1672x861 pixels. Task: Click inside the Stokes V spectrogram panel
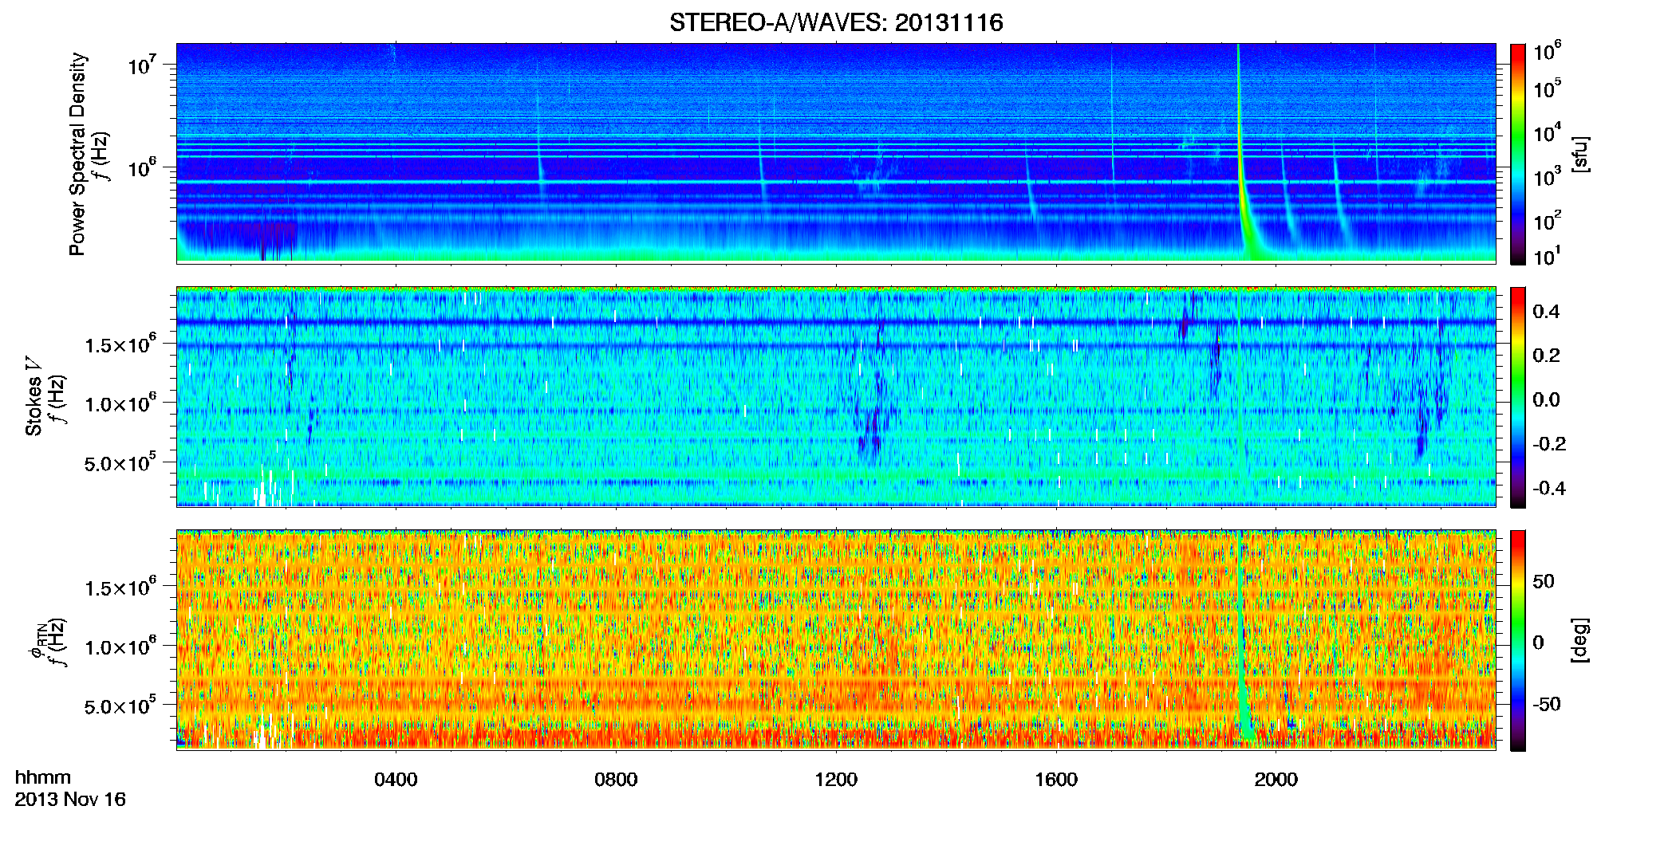point(836,397)
